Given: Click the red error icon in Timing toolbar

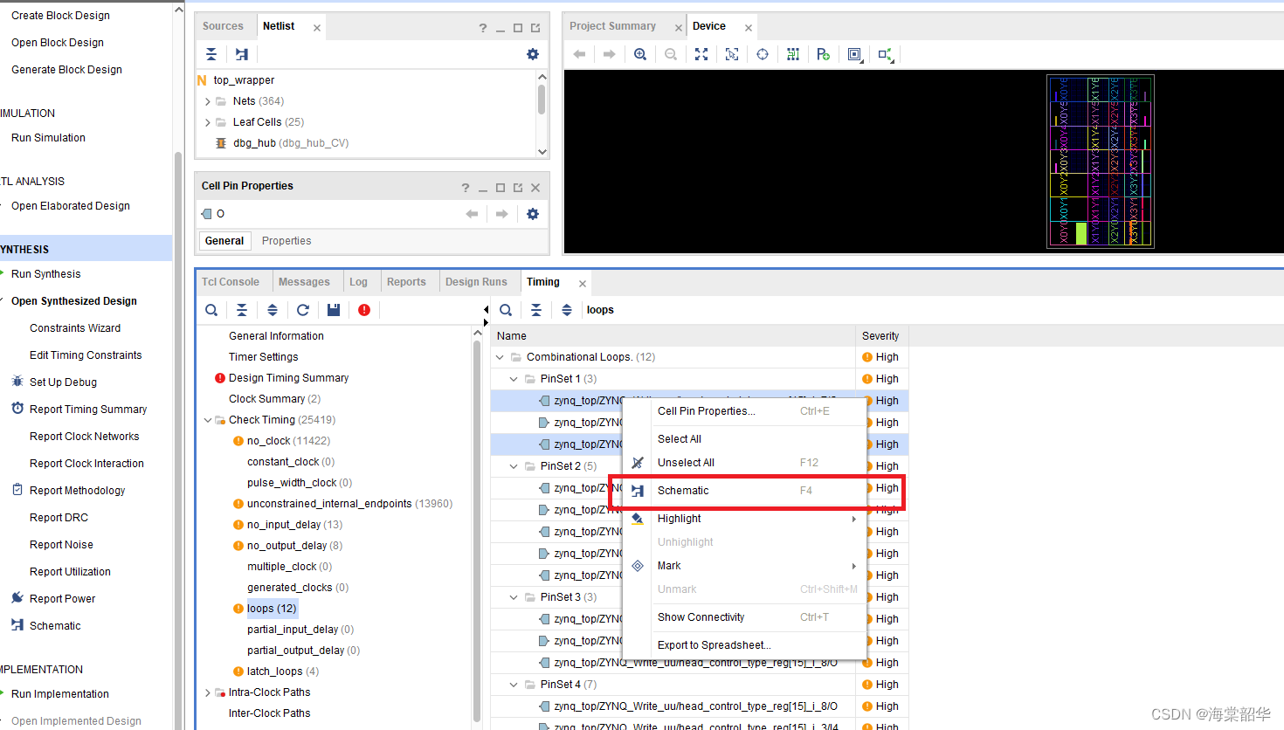Looking at the screenshot, I should pyautogui.click(x=364, y=310).
